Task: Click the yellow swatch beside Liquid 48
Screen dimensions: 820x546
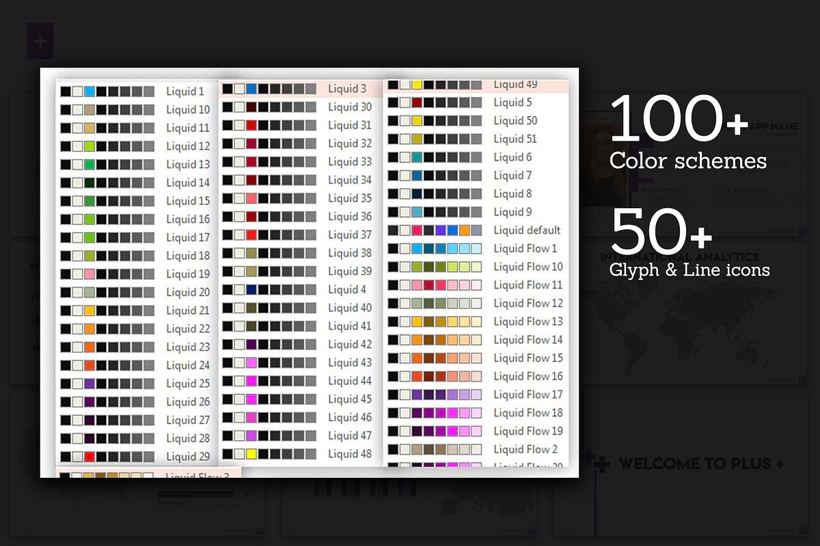Action: pos(251,454)
